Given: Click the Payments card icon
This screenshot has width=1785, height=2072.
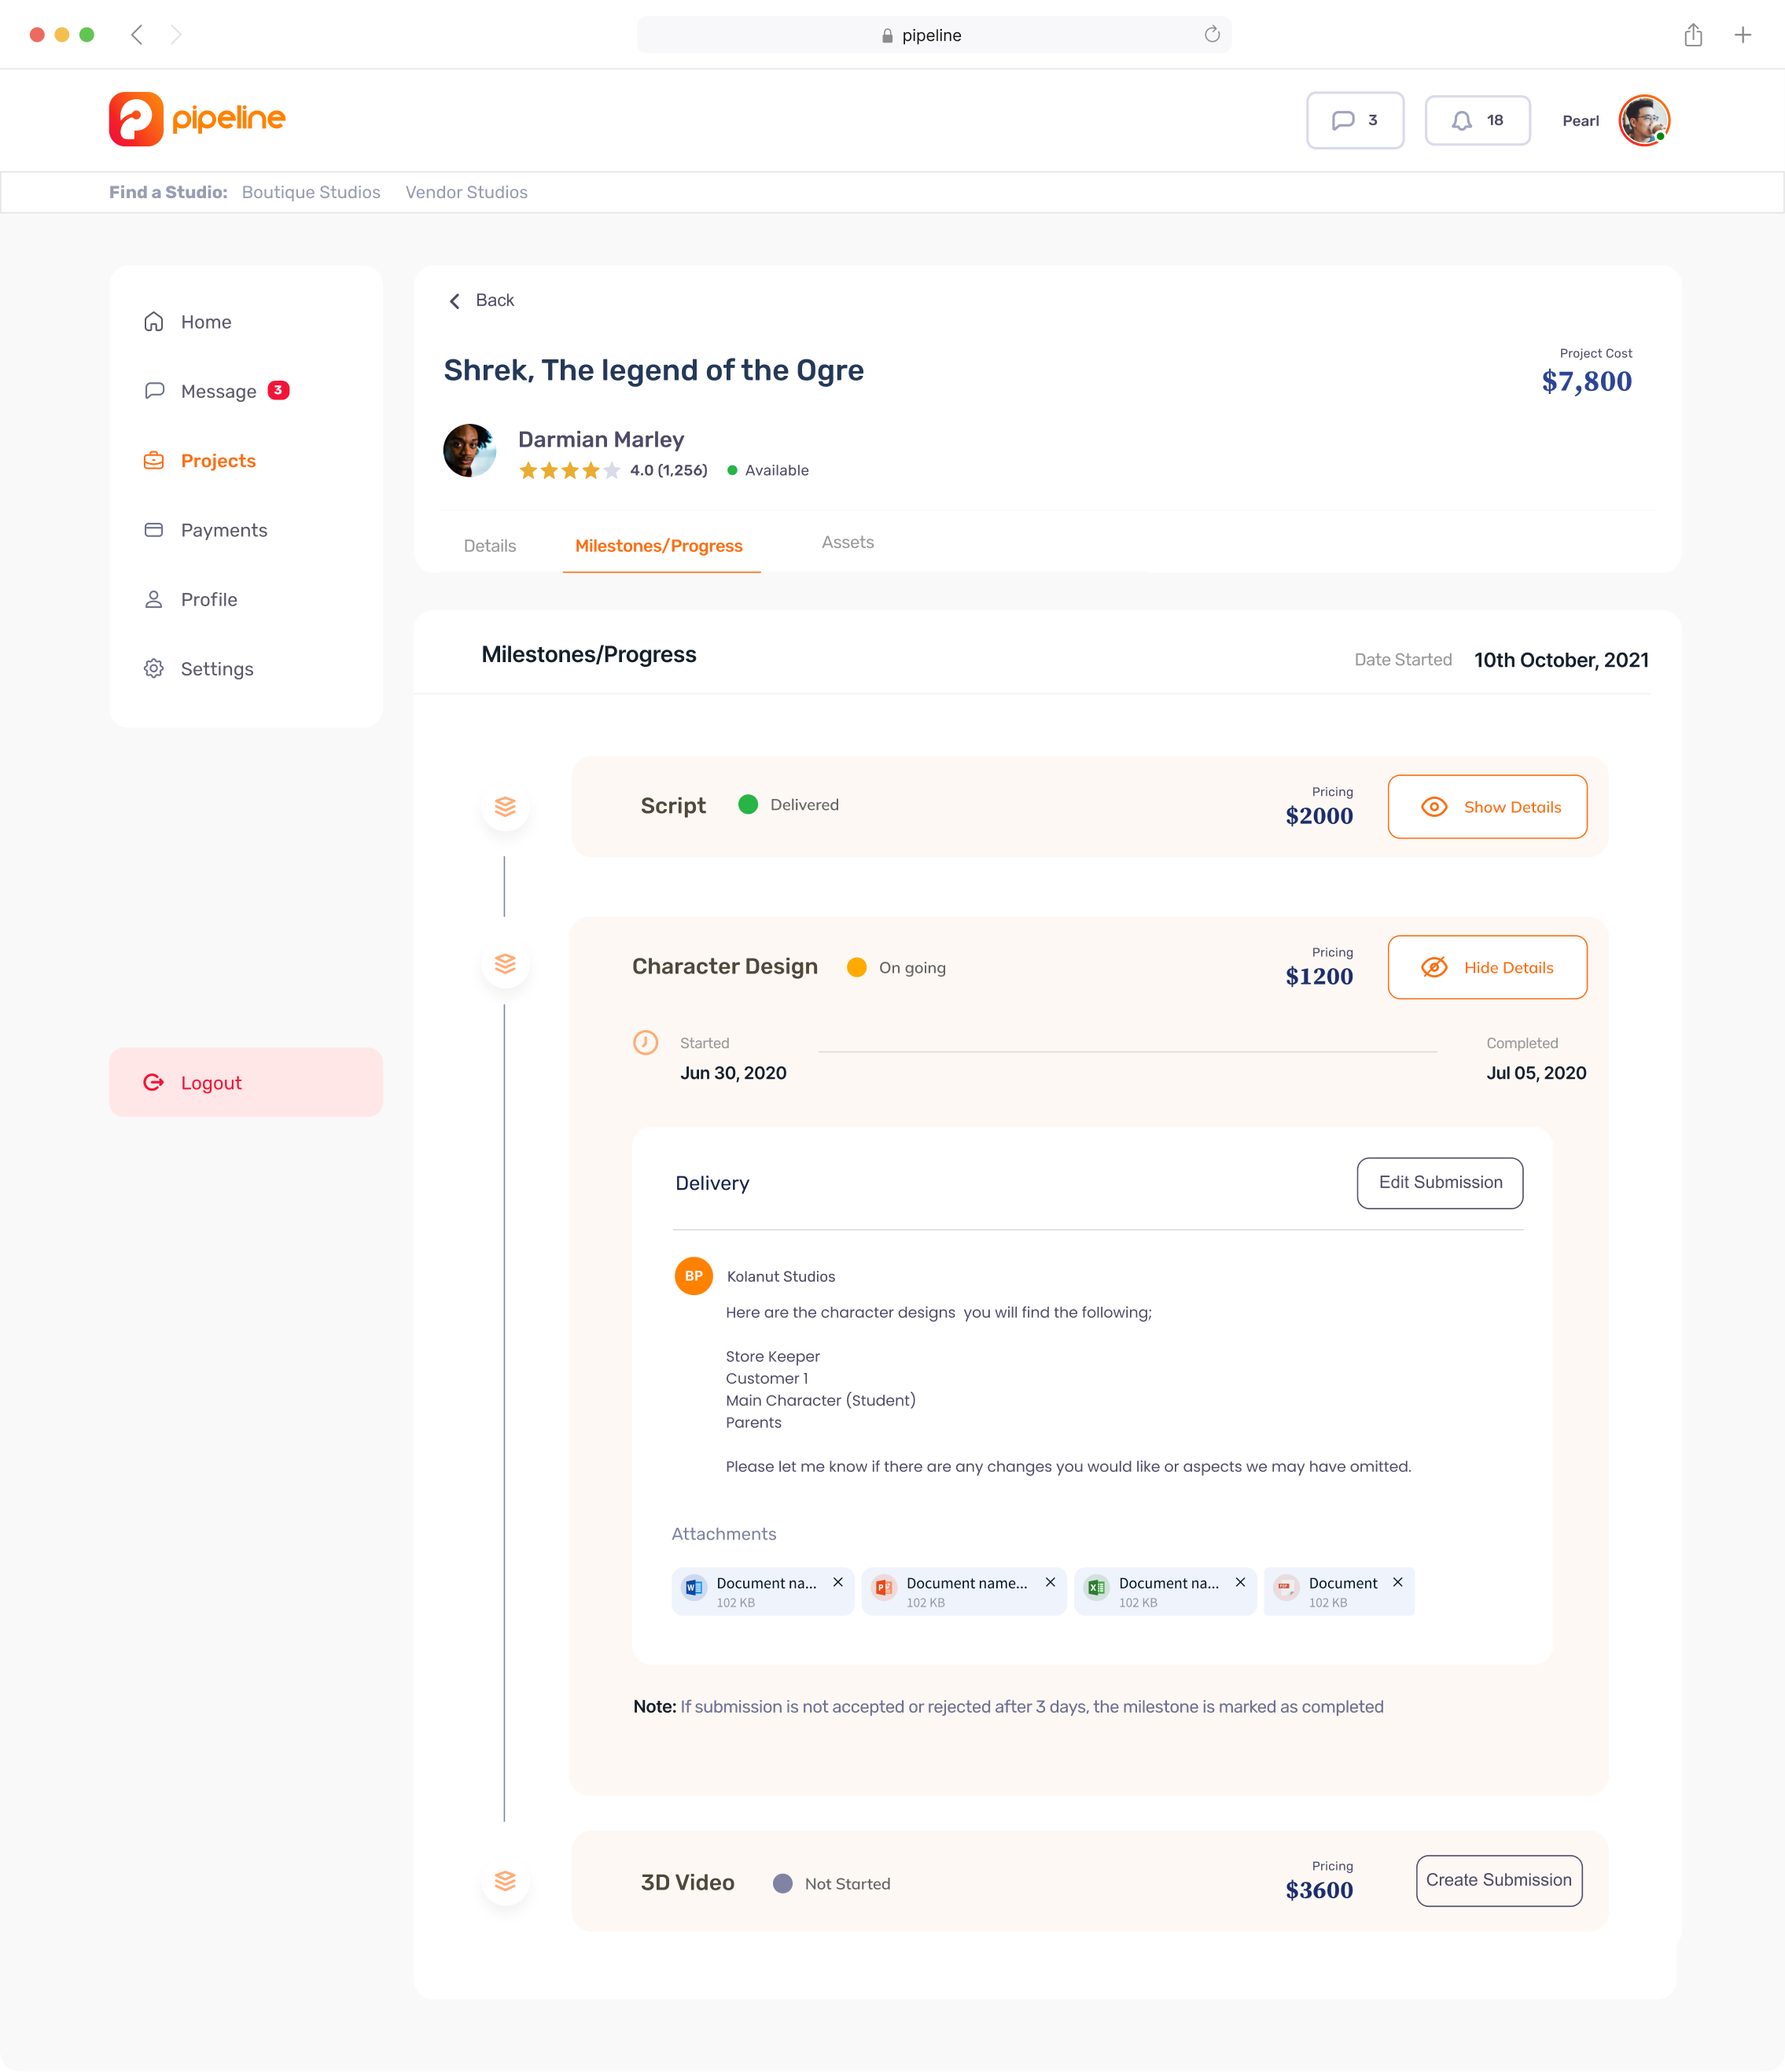Looking at the screenshot, I should click(154, 529).
